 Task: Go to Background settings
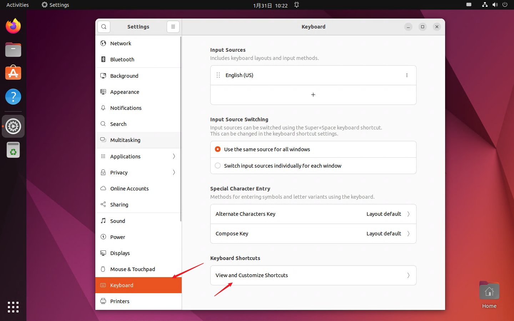coord(138,76)
